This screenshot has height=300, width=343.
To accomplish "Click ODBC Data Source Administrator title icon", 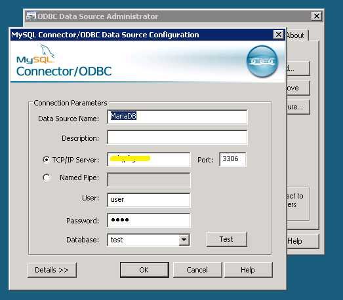I will click(x=31, y=16).
